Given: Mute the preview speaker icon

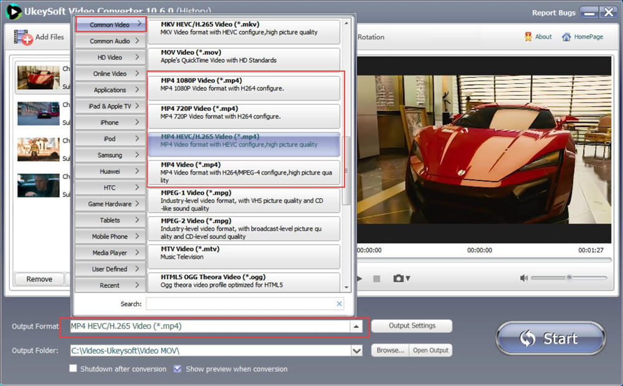Looking at the screenshot, I should click(x=524, y=278).
